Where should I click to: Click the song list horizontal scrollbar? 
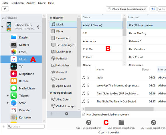click(x=119, y=109)
